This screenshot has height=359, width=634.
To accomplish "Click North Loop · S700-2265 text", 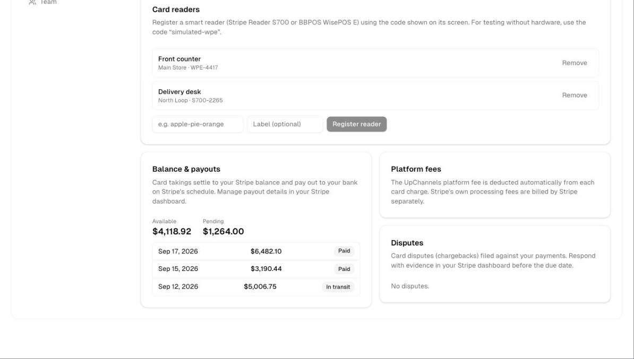I will [191, 101].
